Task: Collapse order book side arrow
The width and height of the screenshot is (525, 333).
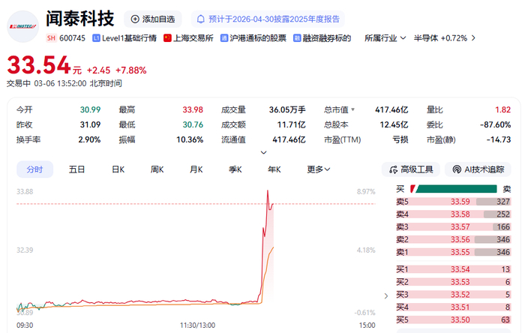Action: (x=386, y=295)
